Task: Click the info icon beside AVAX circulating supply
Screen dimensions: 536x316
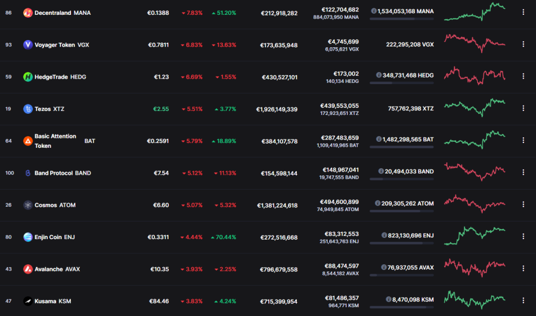Action: [x=384, y=268]
